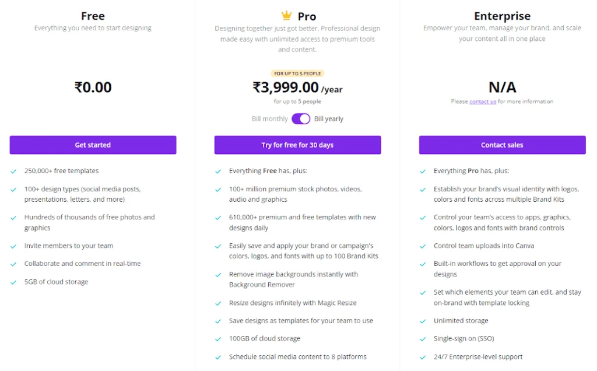
Task: Click the Get started button
Action: [93, 145]
